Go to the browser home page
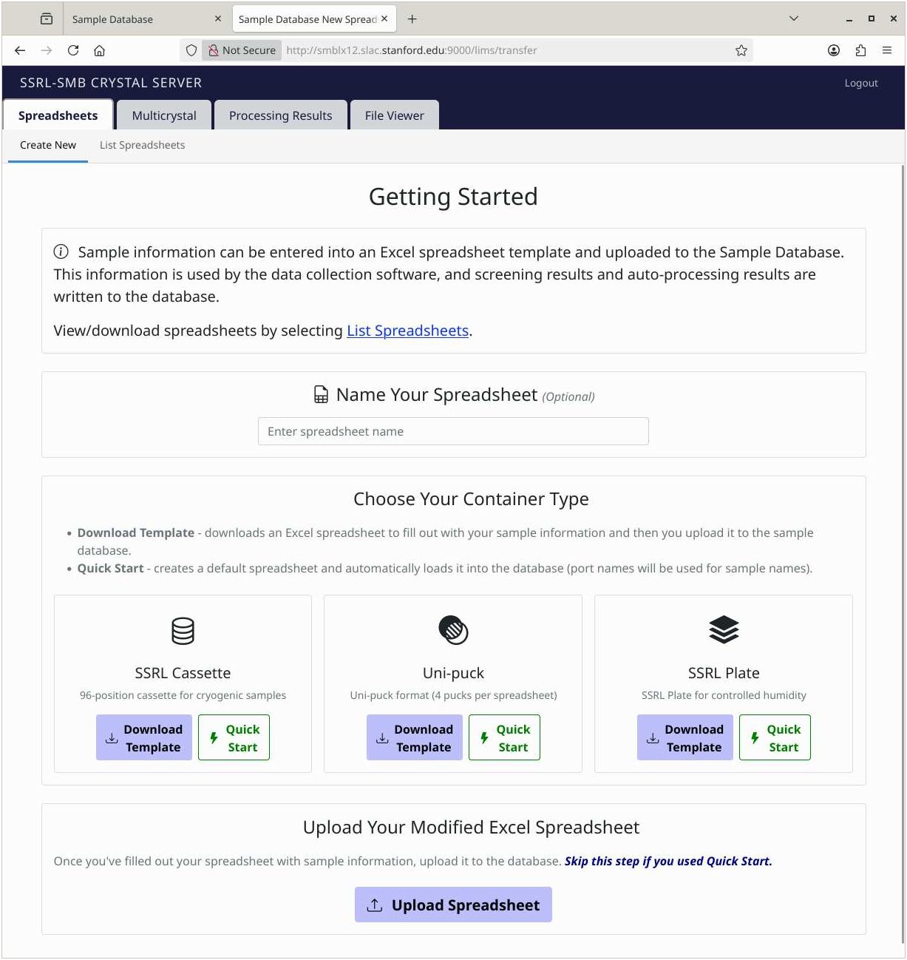This screenshot has height=960, width=907. tap(99, 50)
